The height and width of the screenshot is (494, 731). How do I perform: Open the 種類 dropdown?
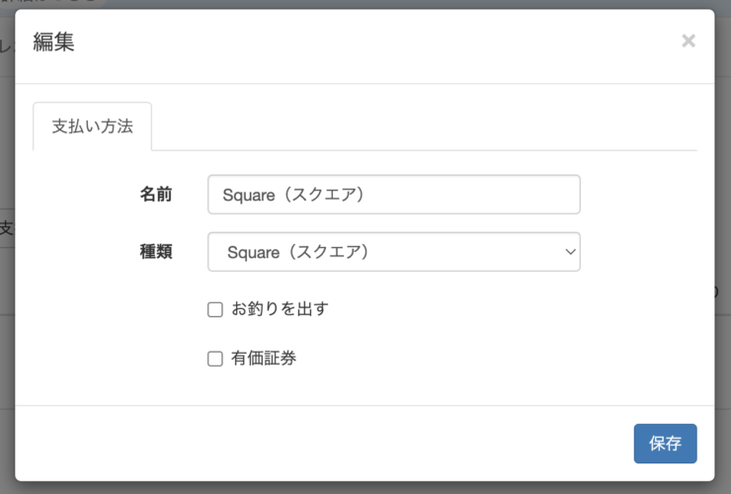point(394,252)
